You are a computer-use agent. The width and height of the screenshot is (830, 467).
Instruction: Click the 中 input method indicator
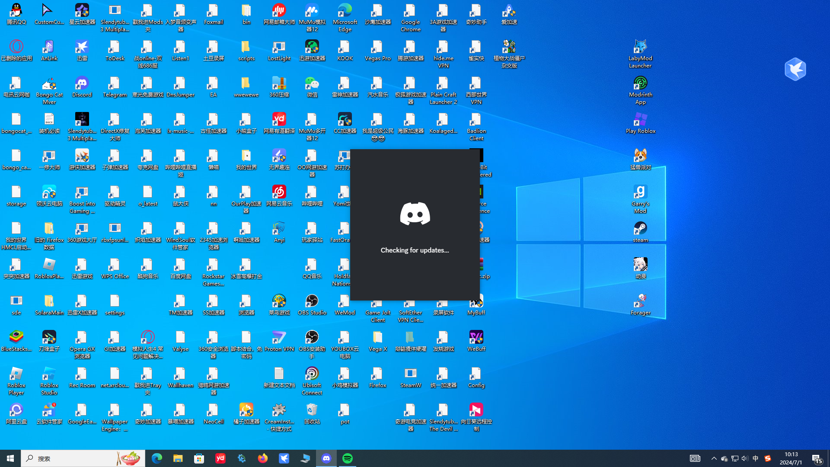pos(755,458)
